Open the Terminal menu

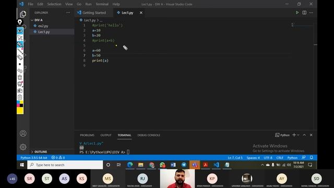click(x=102, y=4)
